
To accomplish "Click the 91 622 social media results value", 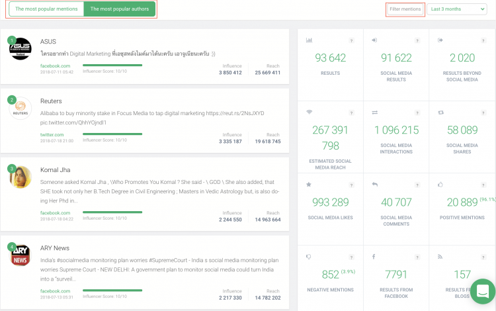I will (396, 58).
